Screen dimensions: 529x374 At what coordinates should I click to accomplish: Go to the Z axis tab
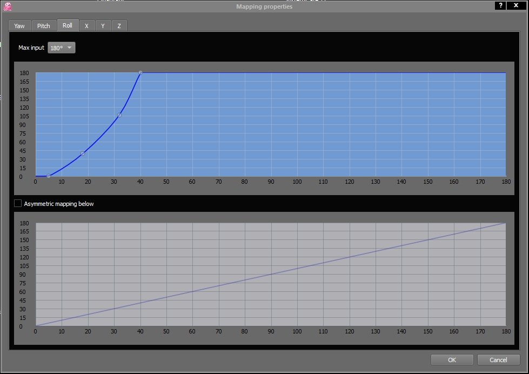pos(119,26)
